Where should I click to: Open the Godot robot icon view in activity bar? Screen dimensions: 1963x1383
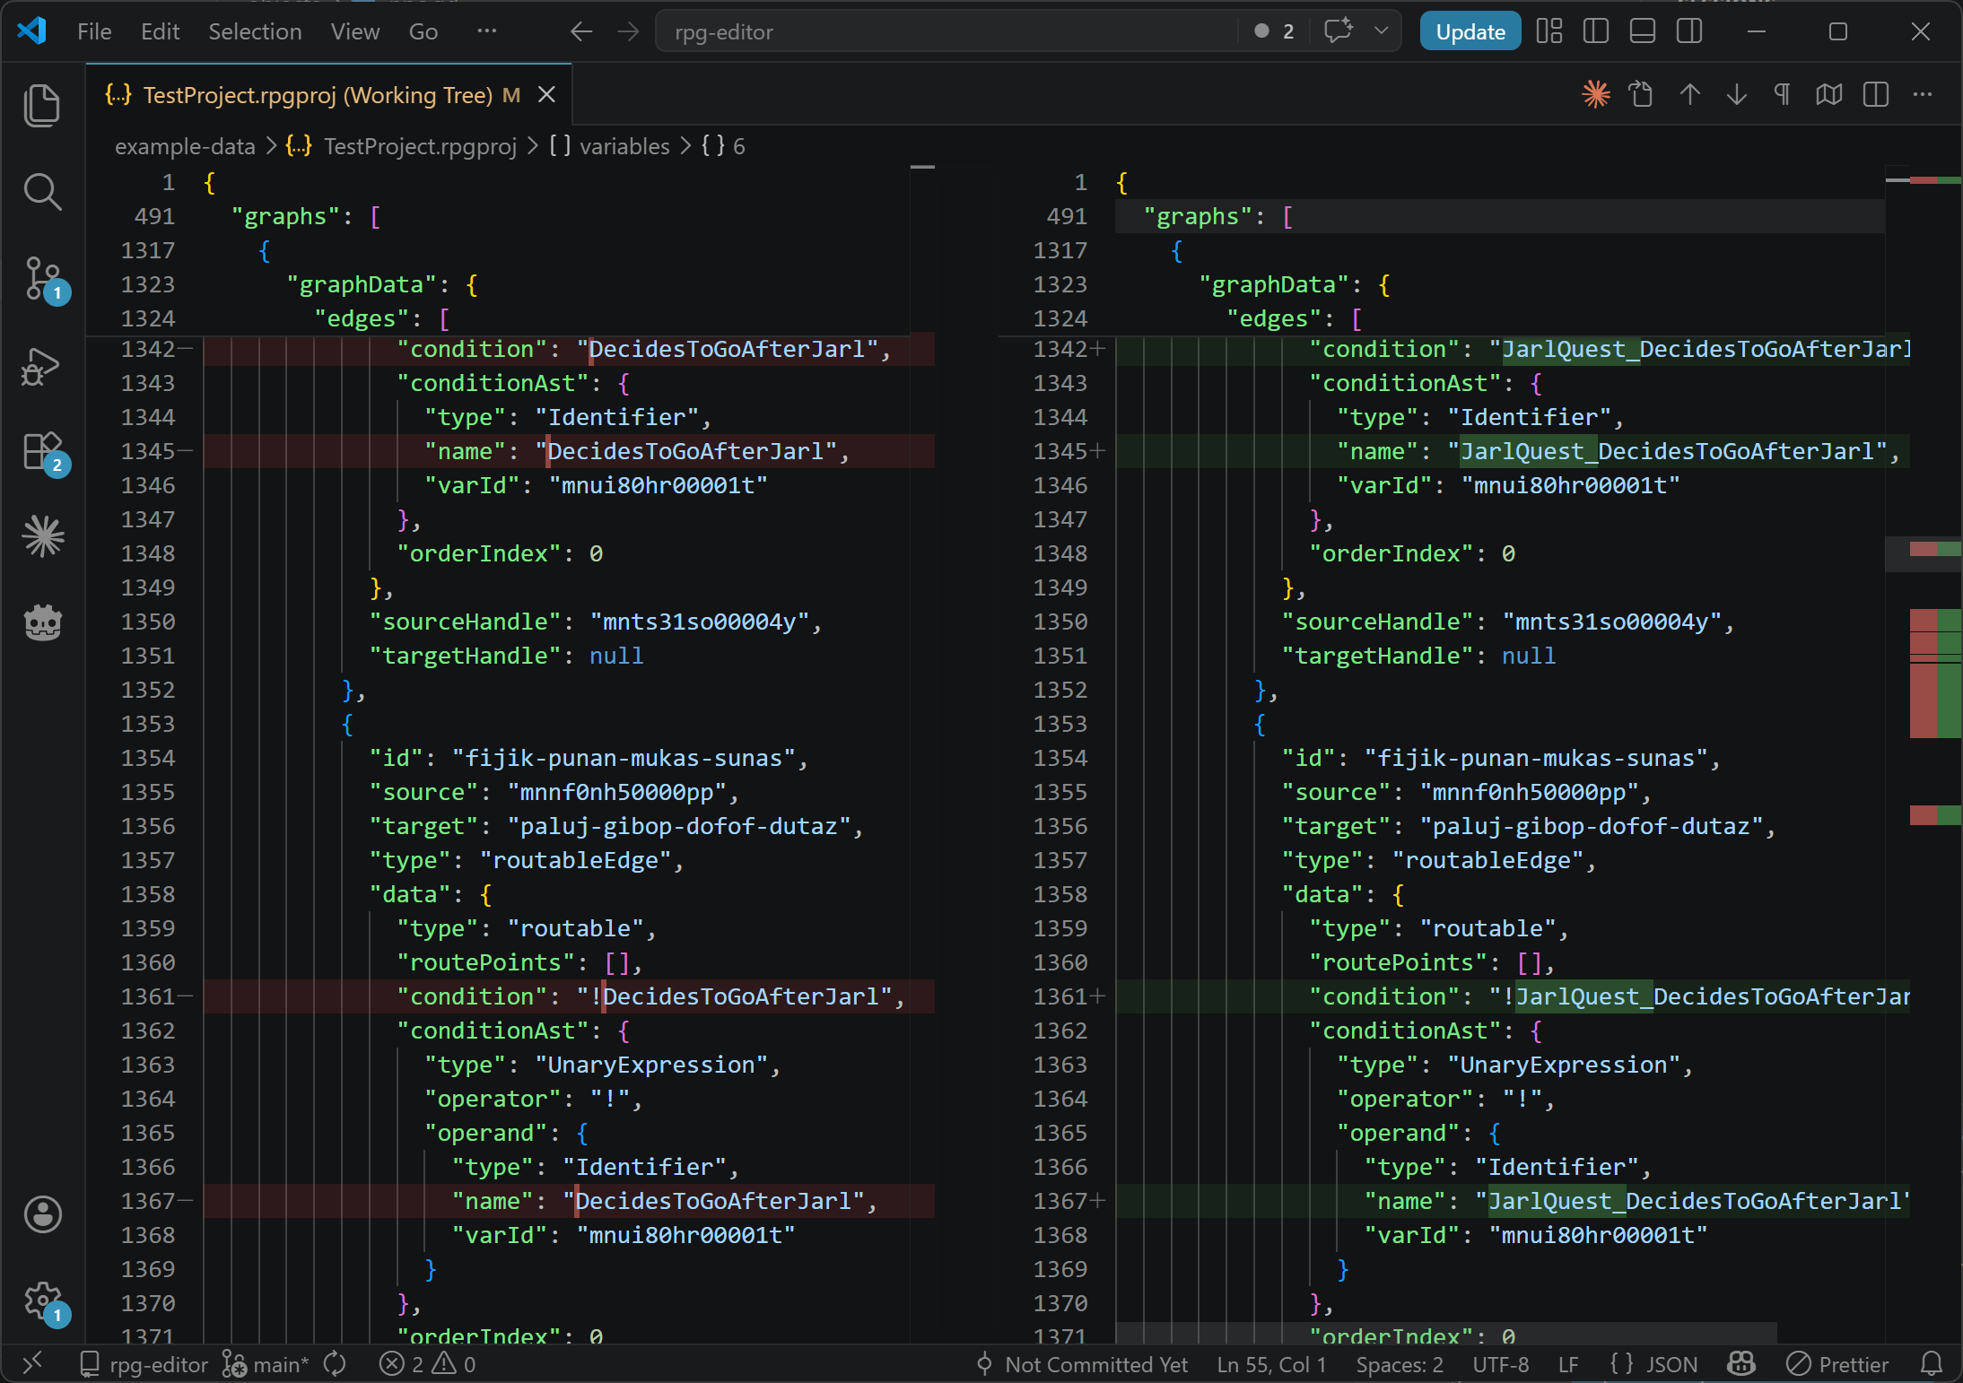42,622
